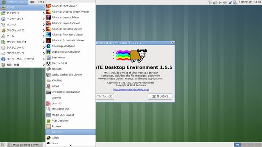Launch KTechlab icon
Image resolution: width=262 pixels, height=147 pixels.
pyautogui.click(x=48, y=80)
